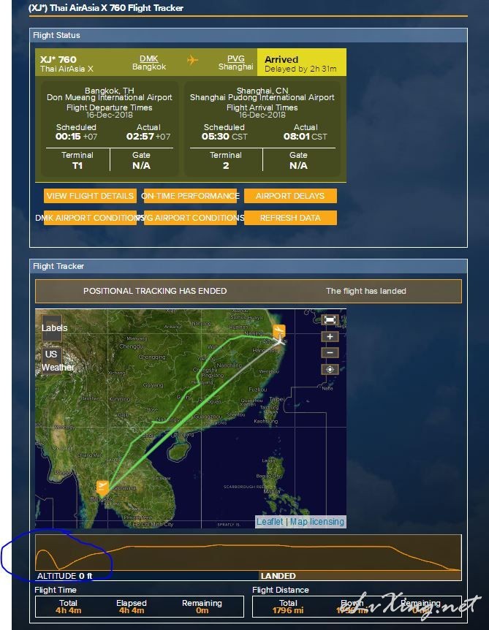Click the Refresh Data button
This screenshot has height=630, width=489.
(290, 218)
